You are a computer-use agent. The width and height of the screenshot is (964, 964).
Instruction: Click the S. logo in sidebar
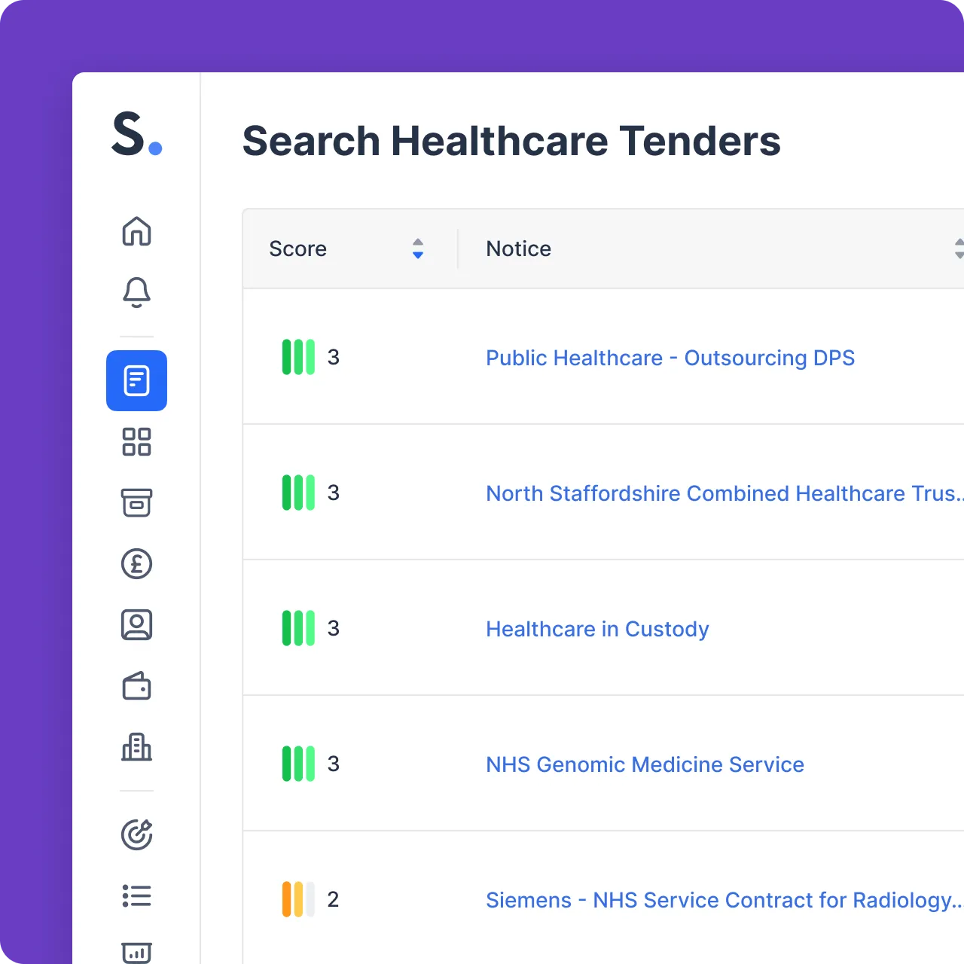click(136, 134)
